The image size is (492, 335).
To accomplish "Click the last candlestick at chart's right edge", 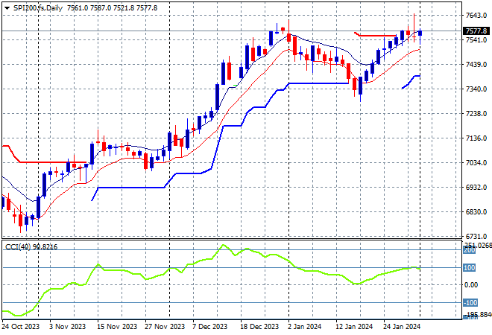I will point(420,32).
